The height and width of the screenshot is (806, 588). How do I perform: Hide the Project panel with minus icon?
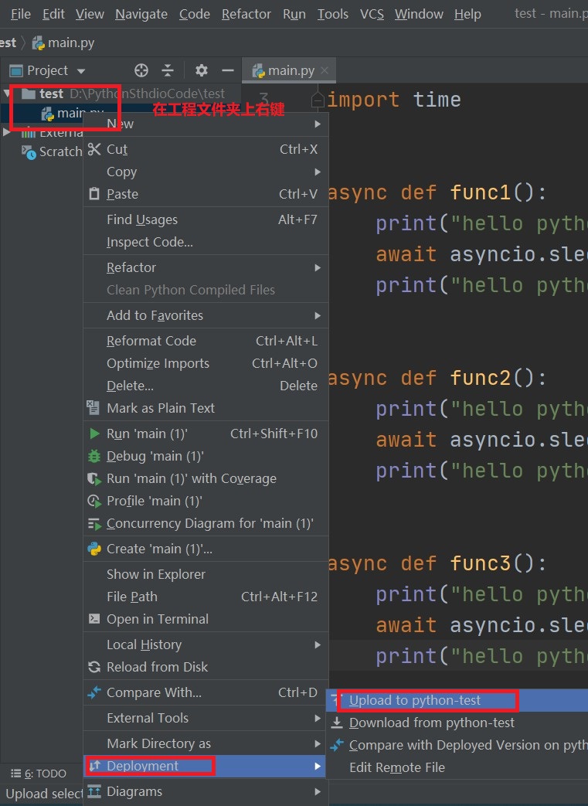[x=228, y=70]
